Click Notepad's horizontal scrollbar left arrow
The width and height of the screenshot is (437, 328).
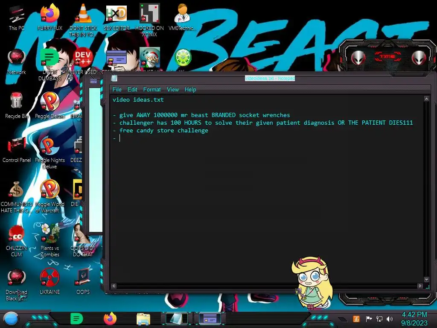[x=114, y=286]
